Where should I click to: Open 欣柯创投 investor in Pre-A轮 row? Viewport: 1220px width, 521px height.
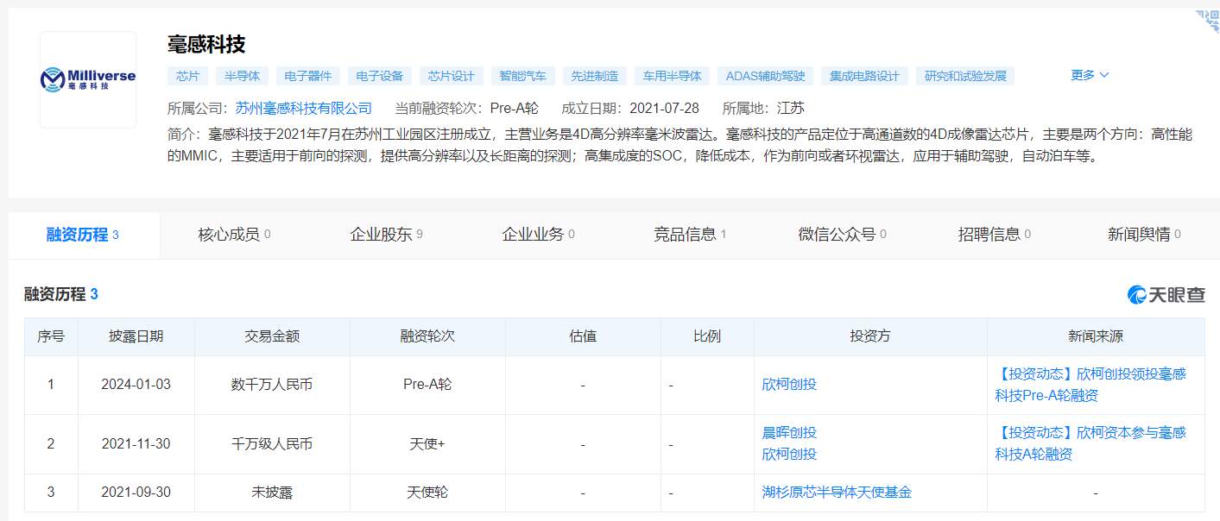(789, 385)
